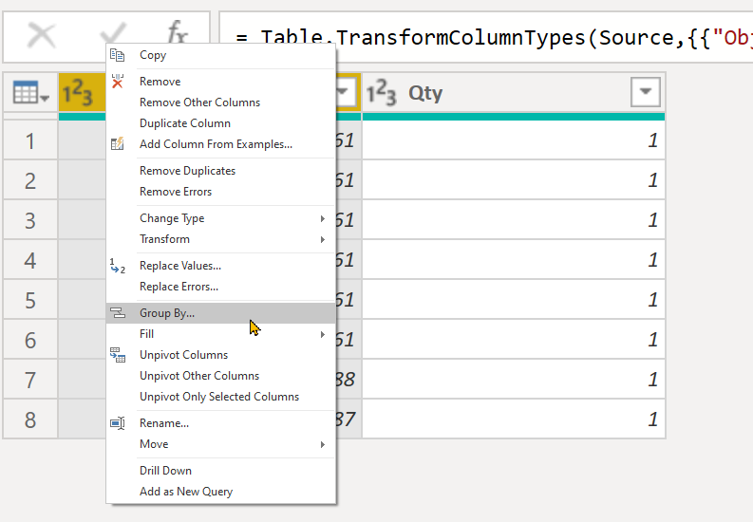Click the 123 type icon of selected column
Screen dimensions: 753x522
pos(77,93)
